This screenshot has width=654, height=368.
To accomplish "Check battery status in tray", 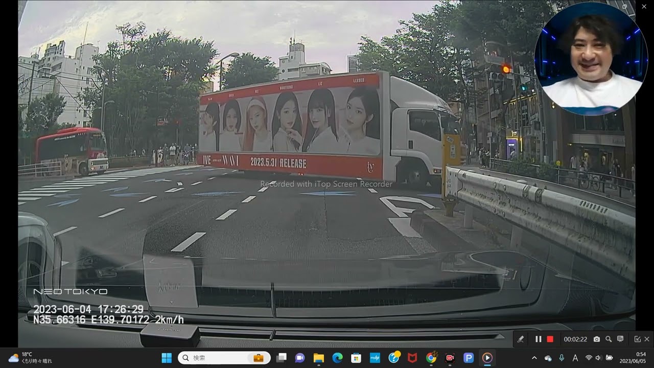I will pos(609,358).
